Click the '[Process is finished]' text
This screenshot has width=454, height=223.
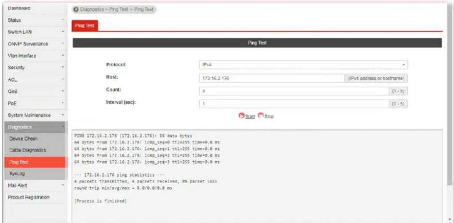pos(100,201)
